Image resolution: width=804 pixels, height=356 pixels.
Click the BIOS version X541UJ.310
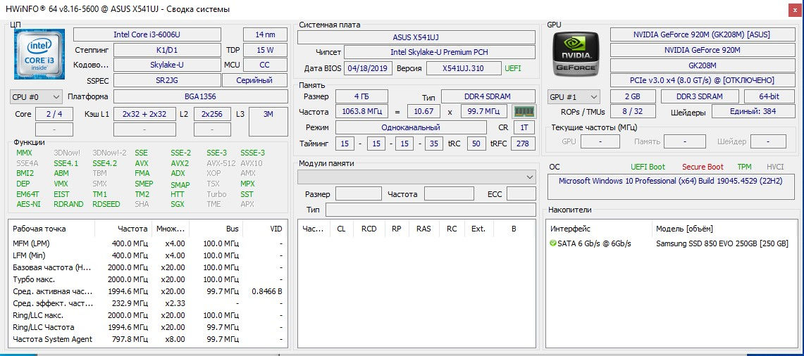click(x=464, y=68)
